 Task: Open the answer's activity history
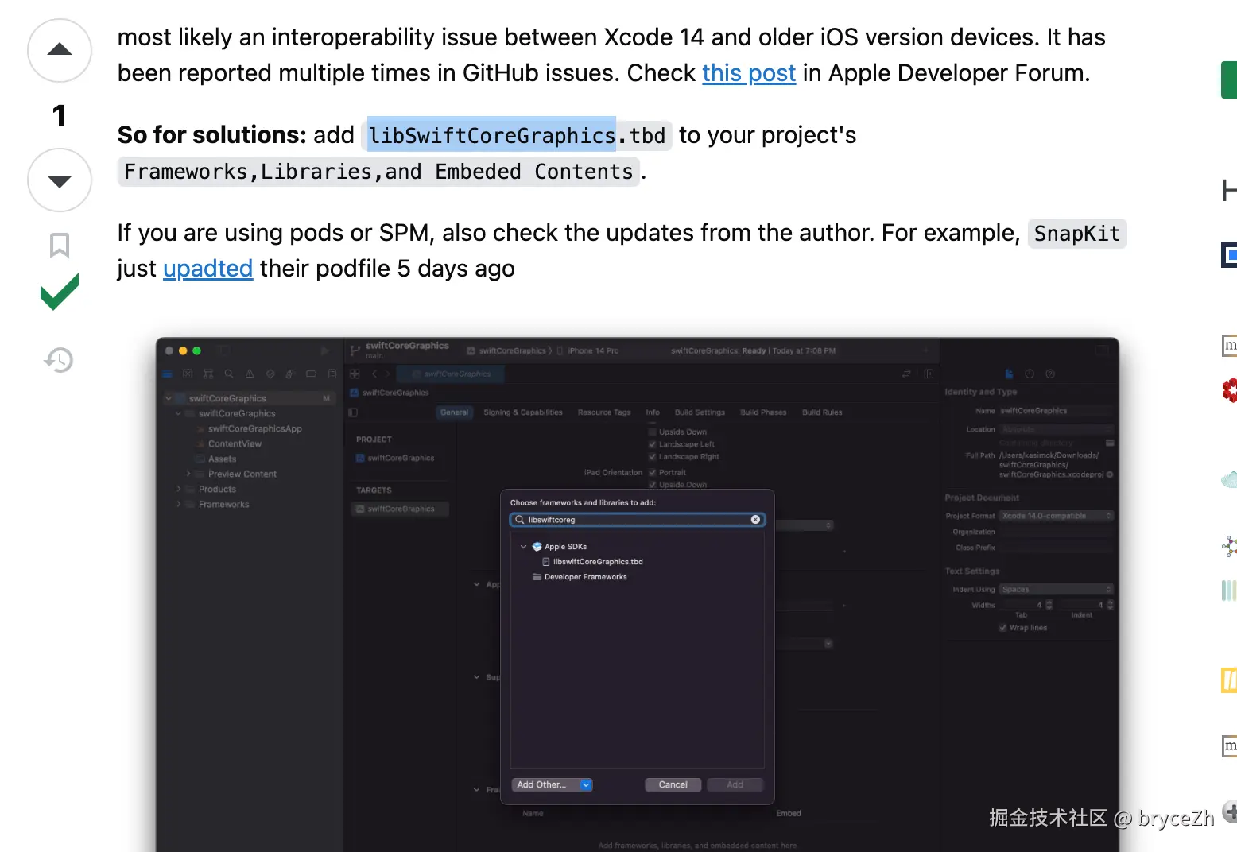click(x=59, y=360)
